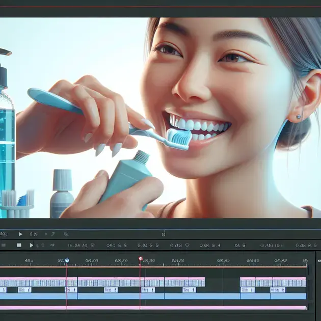Click the empty gap between video clips
The width and height of the screenshot is (321, 321).
(x=222, y=282)
